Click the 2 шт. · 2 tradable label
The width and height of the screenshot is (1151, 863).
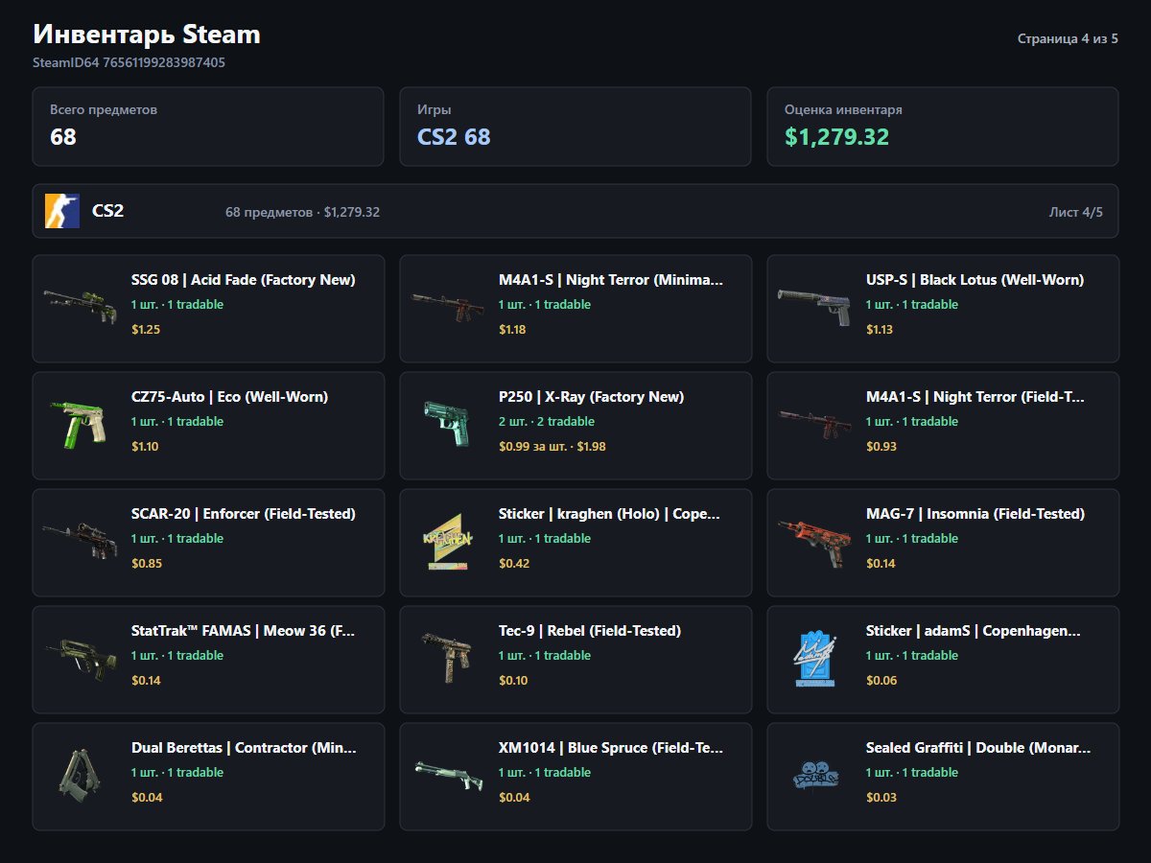pos(547,422)
